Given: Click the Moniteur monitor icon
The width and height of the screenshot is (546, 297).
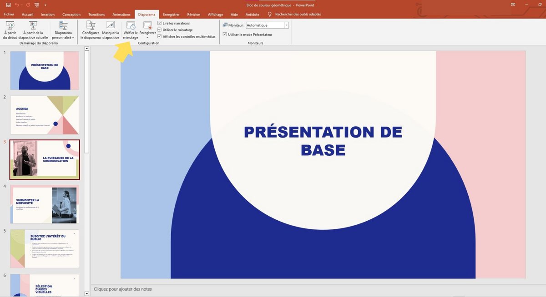Looking at the screenshot, I should 225,25.
